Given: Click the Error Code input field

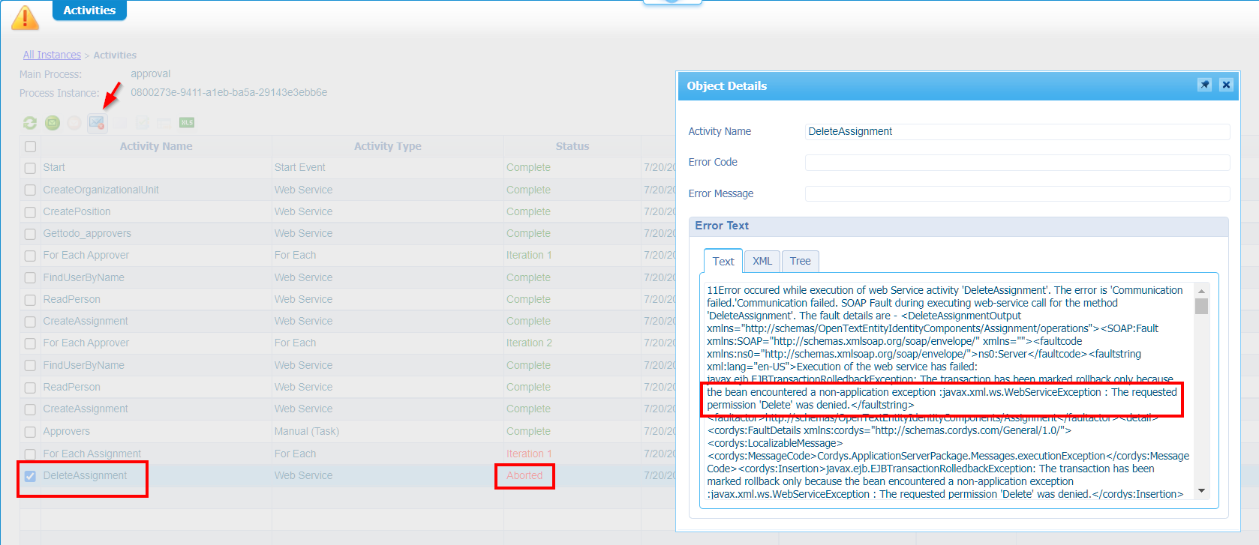Looking at the screenshot, I should [1017, 163].
